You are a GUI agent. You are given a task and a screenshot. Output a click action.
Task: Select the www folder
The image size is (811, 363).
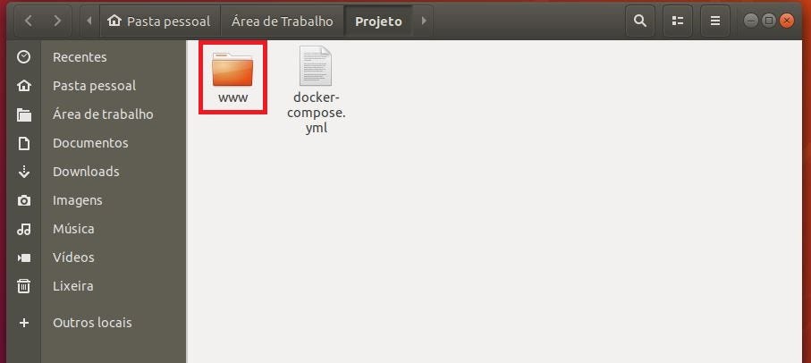coord(232,78)
